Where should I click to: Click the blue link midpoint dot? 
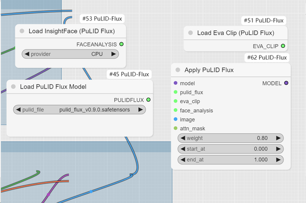tap(91, 191)
